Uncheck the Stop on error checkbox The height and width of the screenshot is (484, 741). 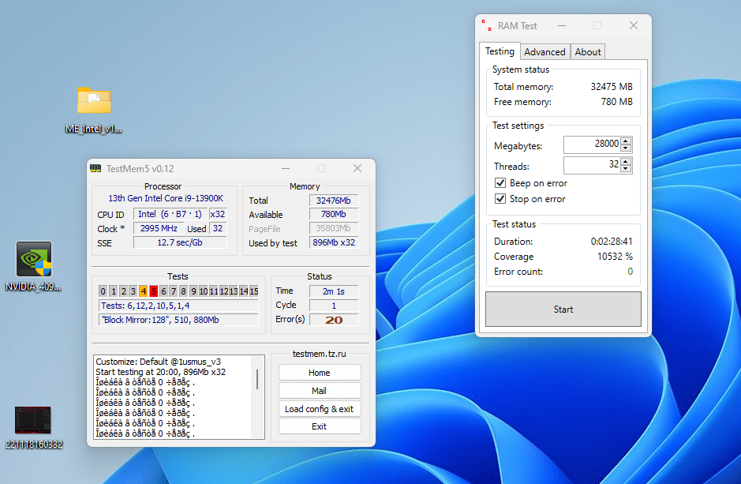click(x=500, y=198)
